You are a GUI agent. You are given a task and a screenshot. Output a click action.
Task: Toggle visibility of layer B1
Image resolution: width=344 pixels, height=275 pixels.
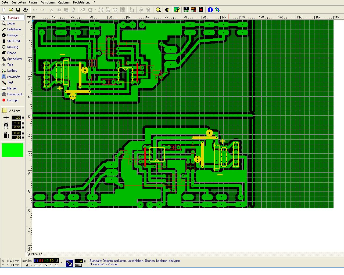pyautogui.click(x=41, y=261)
